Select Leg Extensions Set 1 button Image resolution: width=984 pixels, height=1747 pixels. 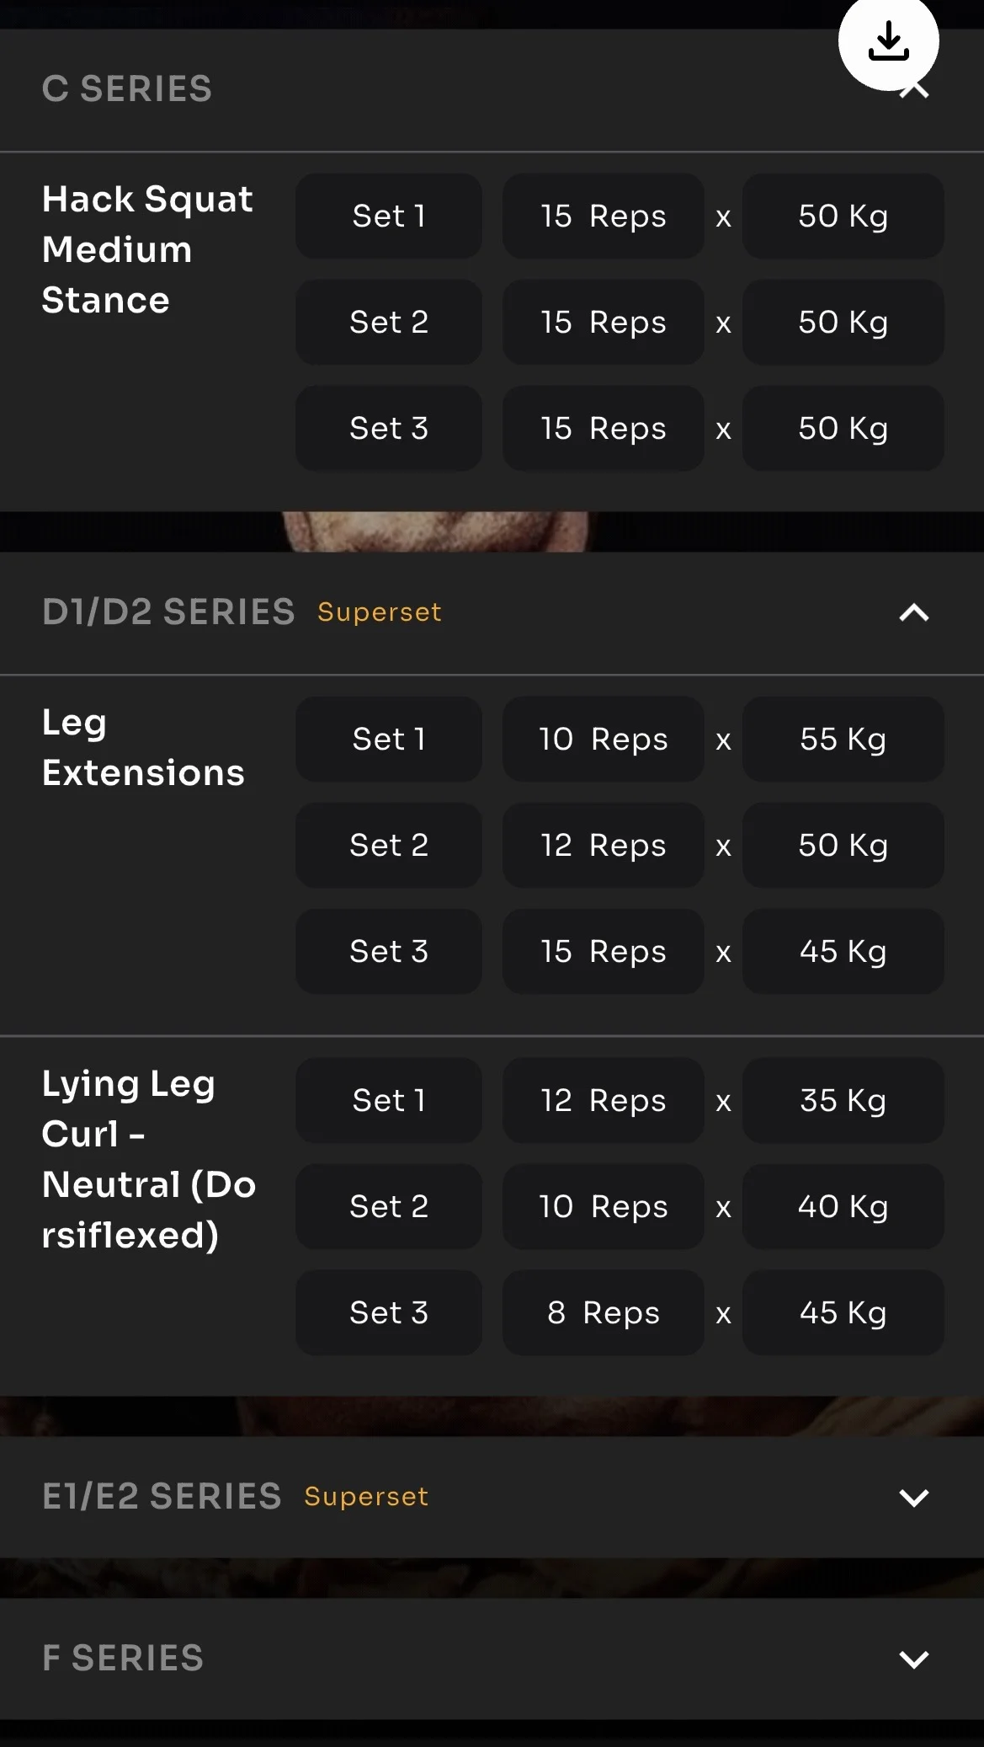point(389,740)
